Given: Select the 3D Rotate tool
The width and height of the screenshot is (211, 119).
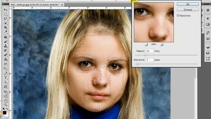Looking at the screenshot, I should point(6,92).
